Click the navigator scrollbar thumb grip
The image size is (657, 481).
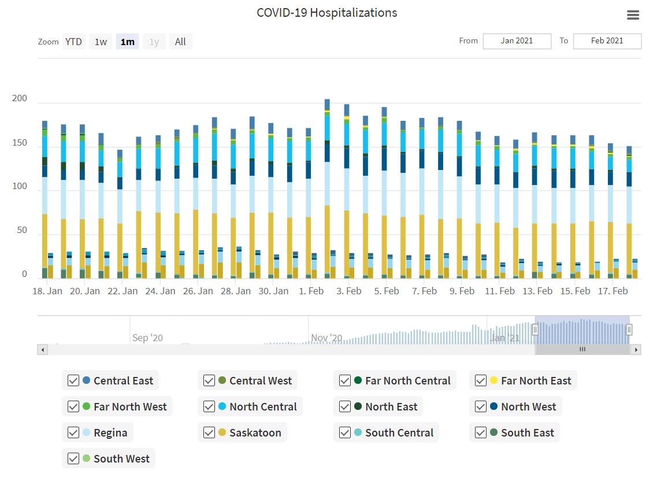pyautogui.click(x=582, y=349)
